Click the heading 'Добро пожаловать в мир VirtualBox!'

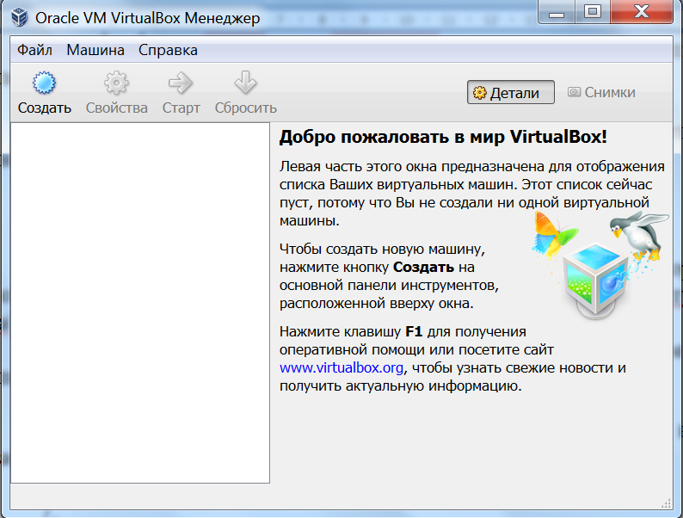pyautogui.click(x=443, y=137)
